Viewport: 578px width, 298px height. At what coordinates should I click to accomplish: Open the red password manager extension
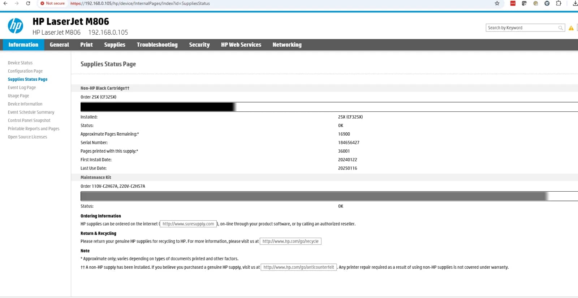tap(513, 3)
